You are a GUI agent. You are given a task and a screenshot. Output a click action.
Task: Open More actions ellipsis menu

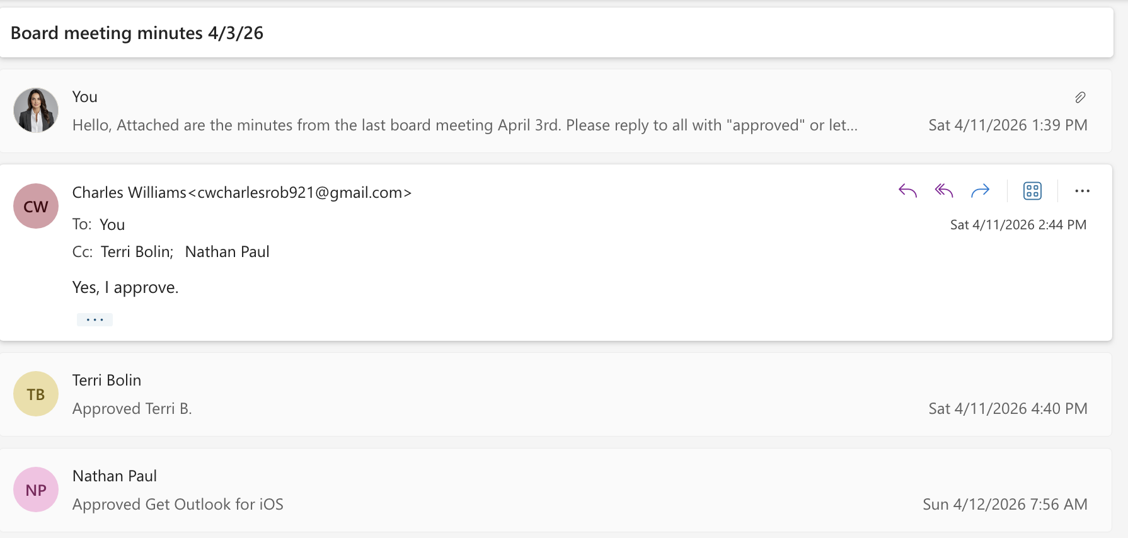click(1082, 191)
